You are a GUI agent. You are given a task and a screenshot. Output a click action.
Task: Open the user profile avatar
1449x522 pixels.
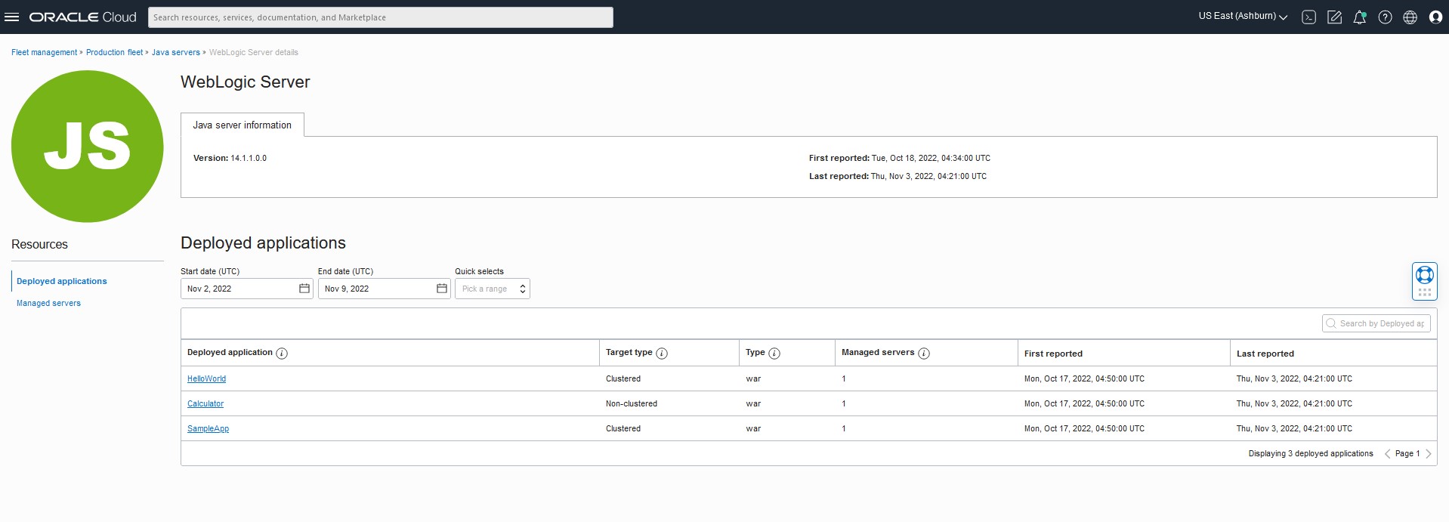click(x=1435, y=17)
